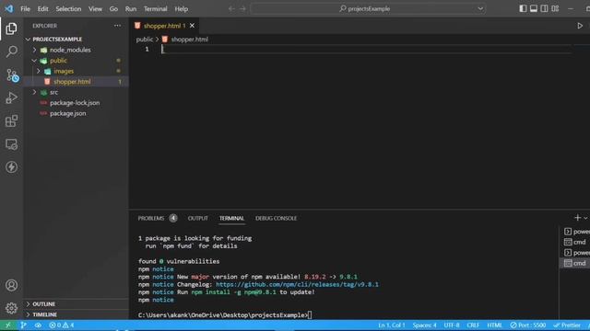Viewport: 590px width, 331px height.
Task: Click shopper.html in the breadcrumb
Action: (x=190, y=39)
